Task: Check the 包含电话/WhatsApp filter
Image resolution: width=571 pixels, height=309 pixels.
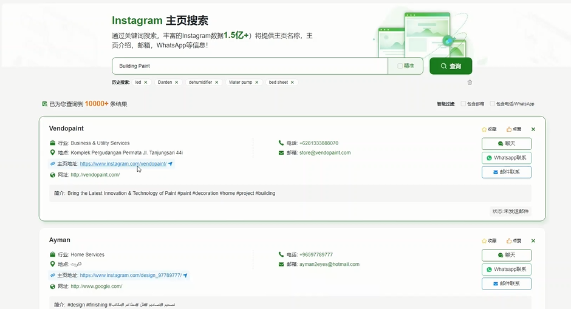Action: click(493, 104)
